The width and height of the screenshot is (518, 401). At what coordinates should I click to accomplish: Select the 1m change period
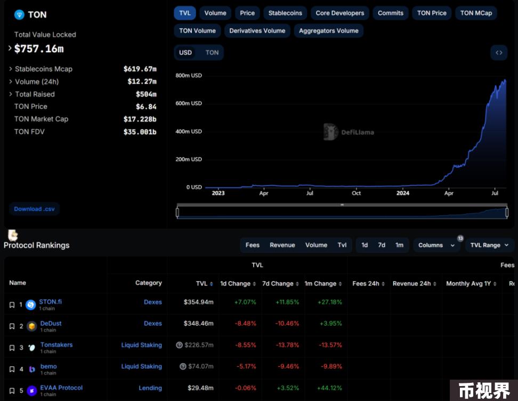399,245
